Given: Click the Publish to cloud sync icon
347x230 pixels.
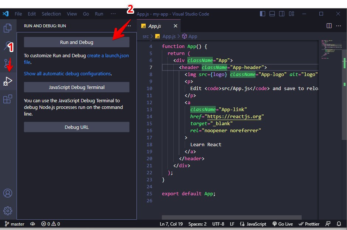Looking at the screenshot, I should [x=32, y=224].
